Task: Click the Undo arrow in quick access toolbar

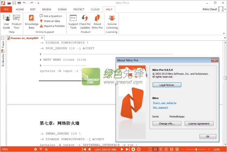Action: click(x=24, y=3)
